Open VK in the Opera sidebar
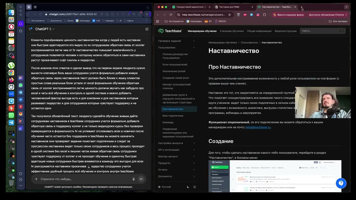The image size is (356, 200). click(x=21, y=99)
